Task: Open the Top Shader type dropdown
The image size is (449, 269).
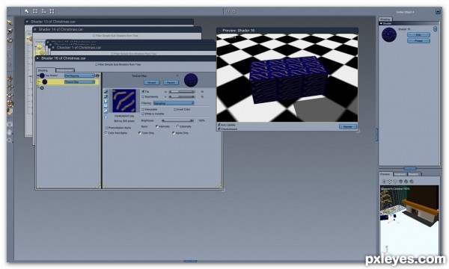Action: tap(79, 75)
